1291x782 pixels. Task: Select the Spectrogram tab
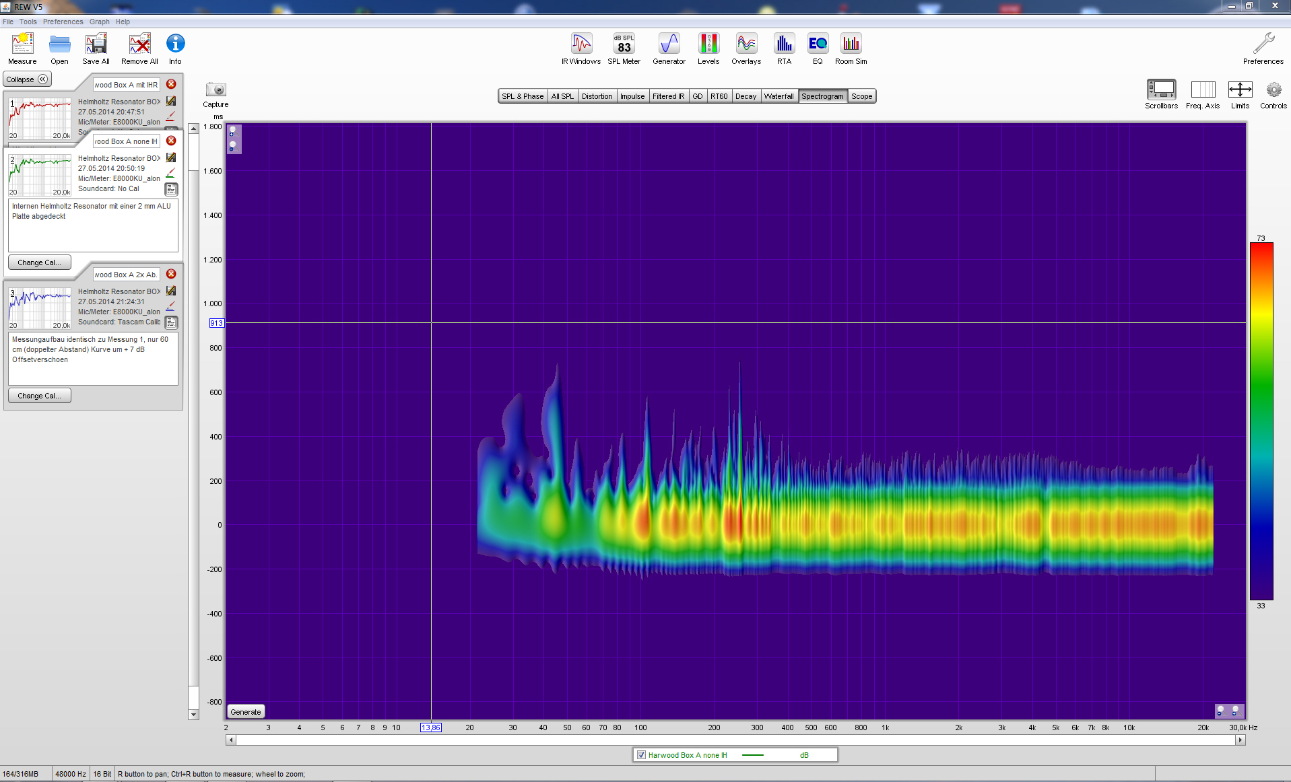(822, 96)
